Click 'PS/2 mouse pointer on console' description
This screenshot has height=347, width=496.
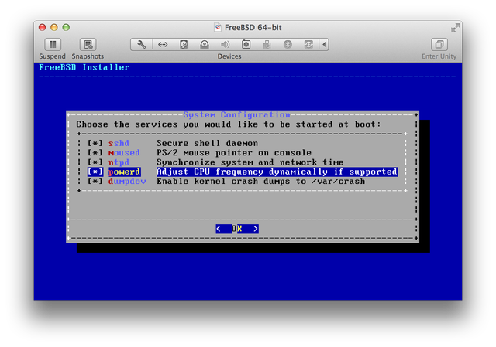[x=234, y=153]
